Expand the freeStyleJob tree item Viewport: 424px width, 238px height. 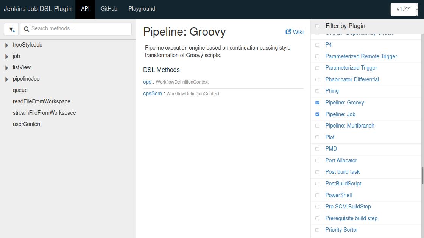[x=6, y=45]
